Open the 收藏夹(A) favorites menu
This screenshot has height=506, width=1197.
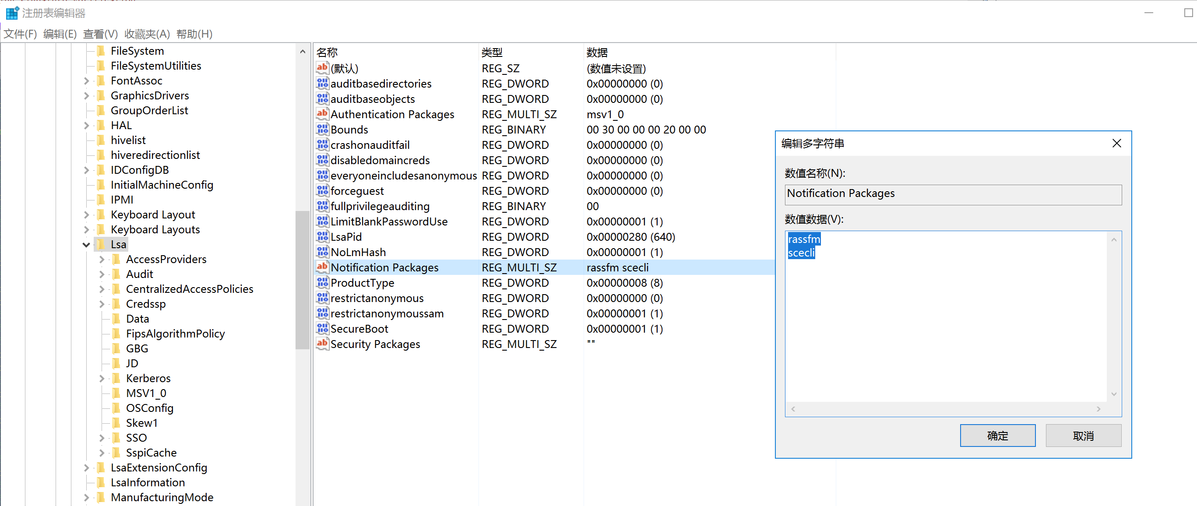(x=147, y=34)
